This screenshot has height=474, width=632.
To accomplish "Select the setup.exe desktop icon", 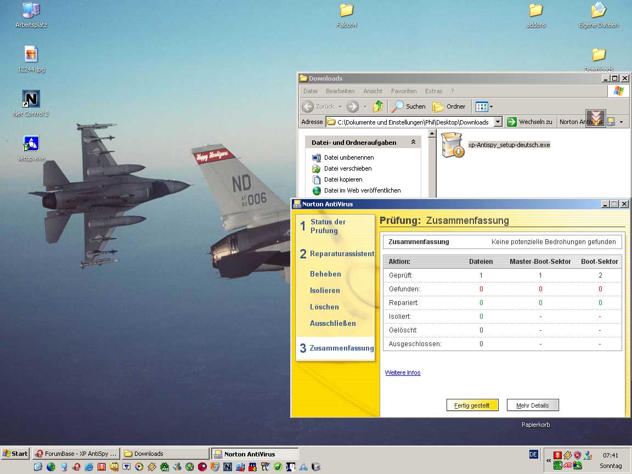I will pos(31,148).
